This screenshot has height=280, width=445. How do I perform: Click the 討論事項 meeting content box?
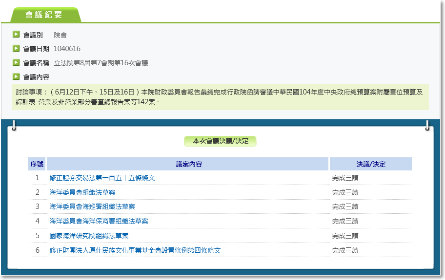point(220,97)
